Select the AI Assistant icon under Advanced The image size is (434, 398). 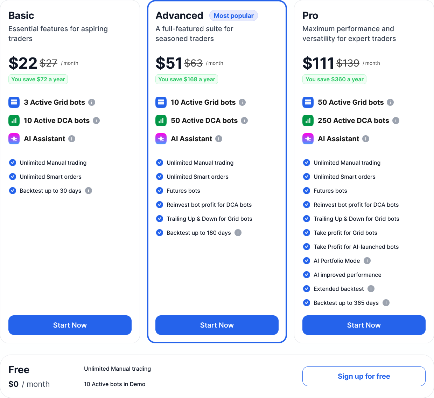[161, 139]
